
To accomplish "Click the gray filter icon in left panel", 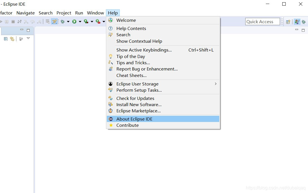I will (x=21, y=39).
